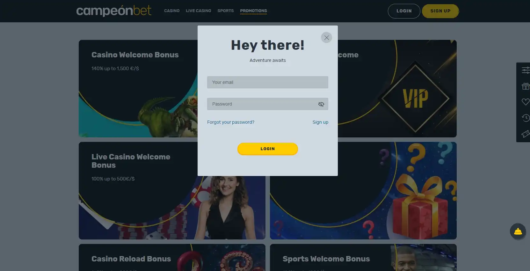
Task: Click the "Adventure awaits" subtitle
Action: [268, 60]
